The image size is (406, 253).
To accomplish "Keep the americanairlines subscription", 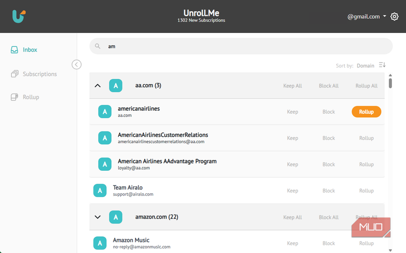I will tap(292, 112).
